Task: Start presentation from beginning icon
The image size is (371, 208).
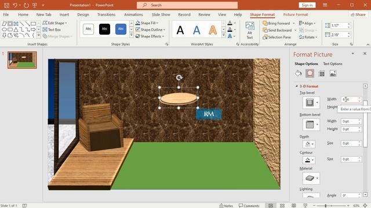Action: click(35, 5)
